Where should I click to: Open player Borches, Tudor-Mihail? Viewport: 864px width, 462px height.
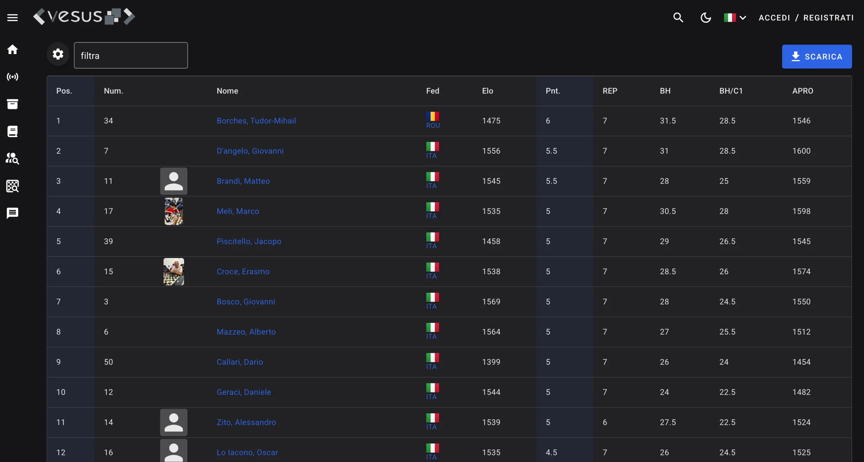(256, 121)
